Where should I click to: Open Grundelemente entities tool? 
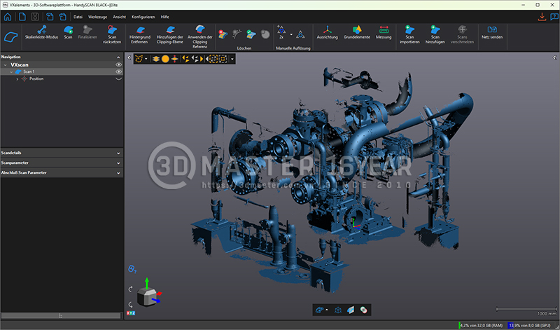(x=357, y=32)
